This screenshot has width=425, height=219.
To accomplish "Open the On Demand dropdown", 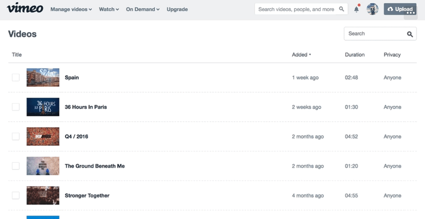I will coord(142,9).
